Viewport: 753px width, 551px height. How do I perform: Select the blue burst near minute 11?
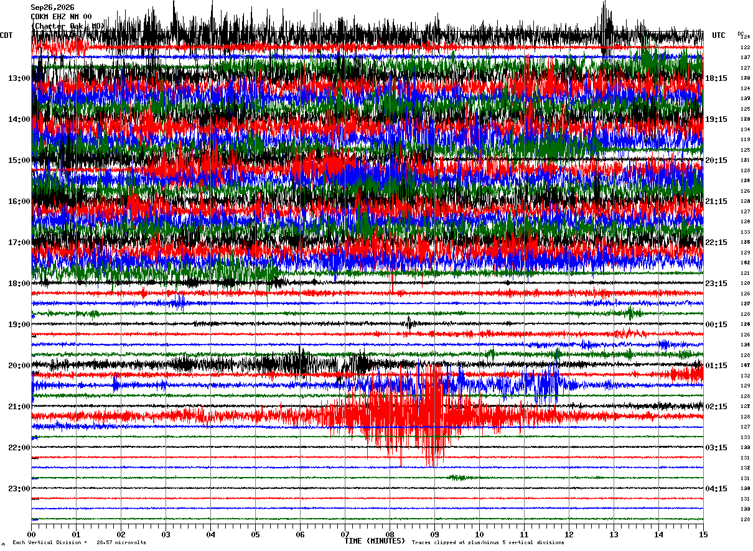click(x=545, y=386)
